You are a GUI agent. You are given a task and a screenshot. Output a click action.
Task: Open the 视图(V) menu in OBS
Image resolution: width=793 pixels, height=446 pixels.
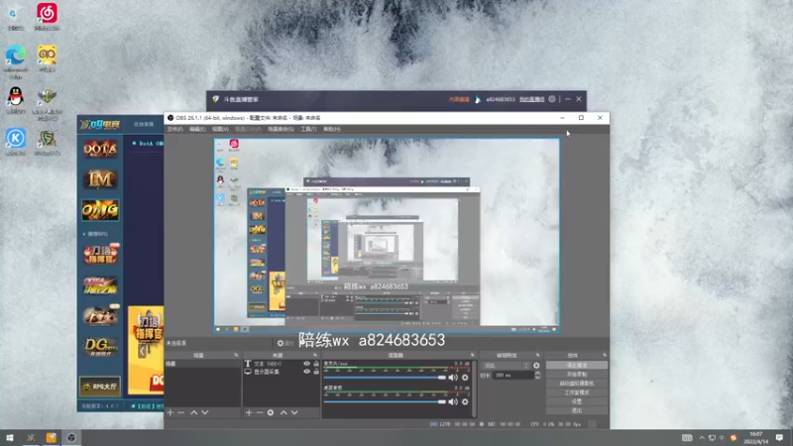click(x=220, y=130)
